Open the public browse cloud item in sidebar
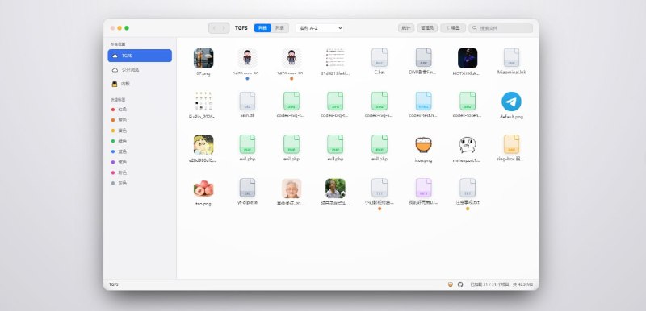The image size is (646, 311). [140, 70]
